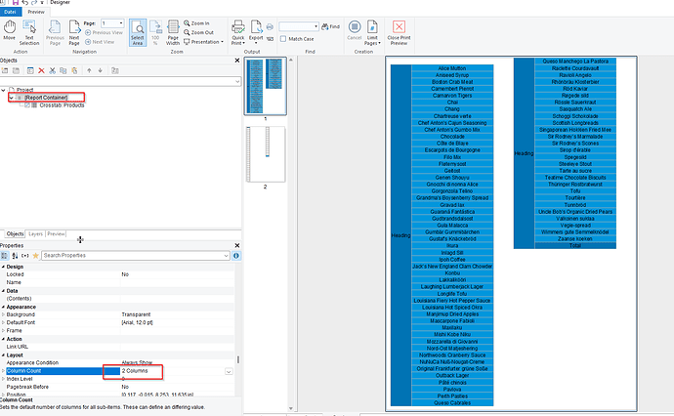The image size is (674, 416).
Task: Open the Export menu
Action: pyautogui.click(x=256, y=32)
